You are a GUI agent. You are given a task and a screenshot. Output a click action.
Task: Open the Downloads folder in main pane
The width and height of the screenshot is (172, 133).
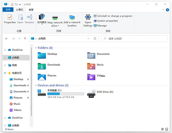pyautogui.click(x=42, y=66)
